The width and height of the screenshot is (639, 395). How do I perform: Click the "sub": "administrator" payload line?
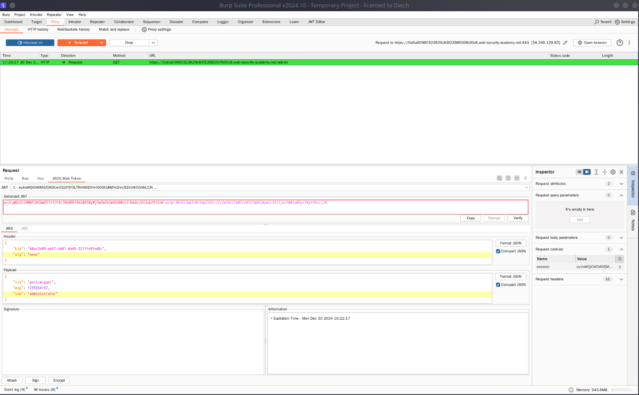click(x=247, y=294)
